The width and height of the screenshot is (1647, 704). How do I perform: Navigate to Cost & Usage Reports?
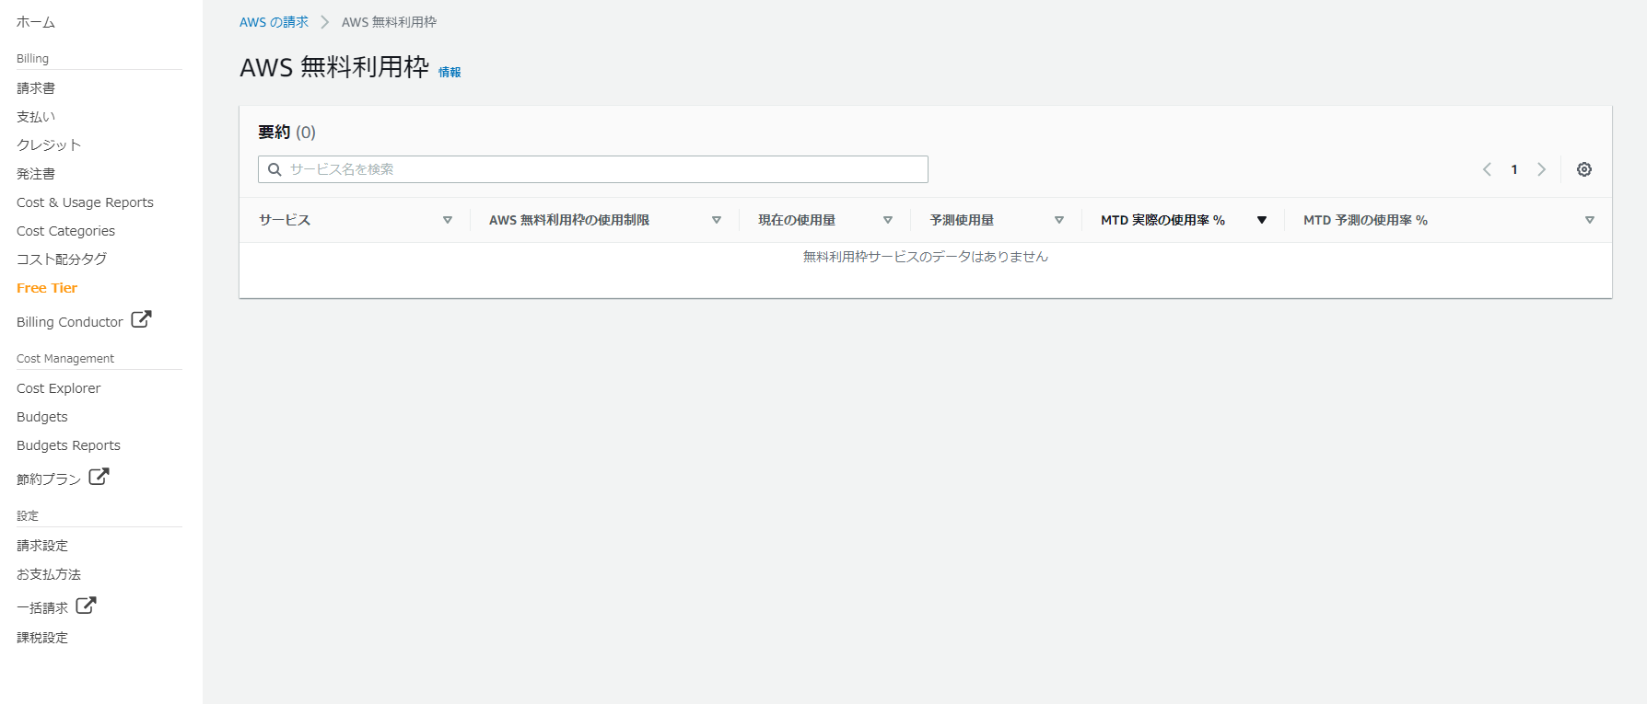coord(85,202)
